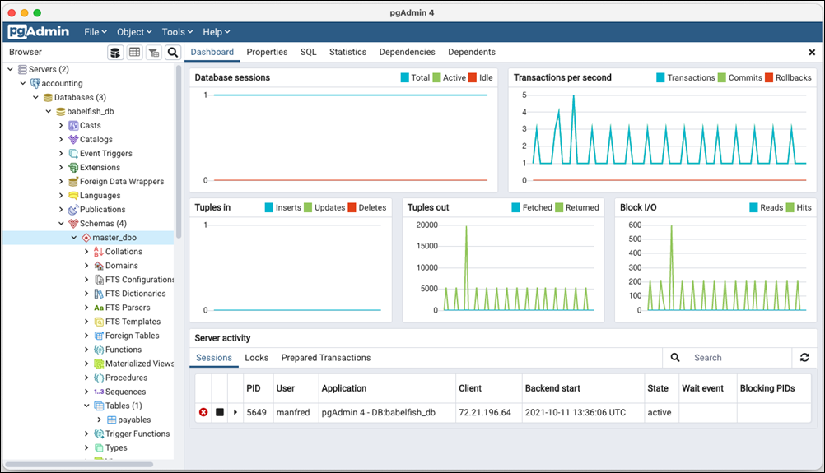Cancel active query with black square icon

pos(220,412)
